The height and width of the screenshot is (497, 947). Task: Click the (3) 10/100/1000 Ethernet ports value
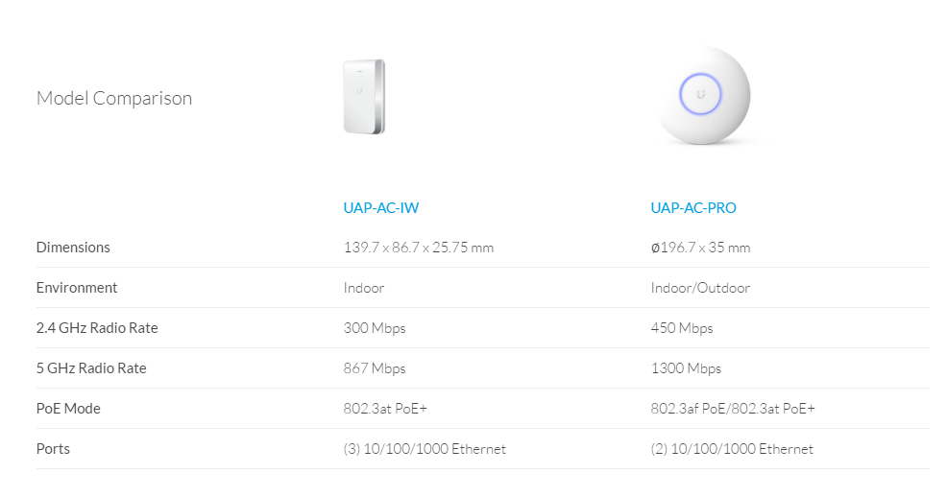tap(425, 449)
